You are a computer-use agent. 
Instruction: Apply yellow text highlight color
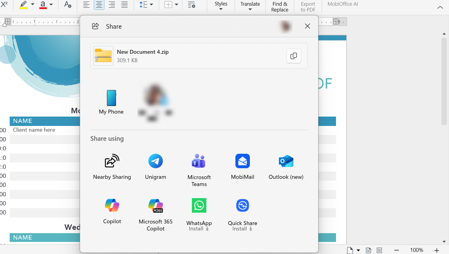tap(24, 5)
